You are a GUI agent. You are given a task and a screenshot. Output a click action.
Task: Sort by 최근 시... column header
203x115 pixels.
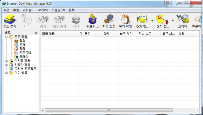169,34
